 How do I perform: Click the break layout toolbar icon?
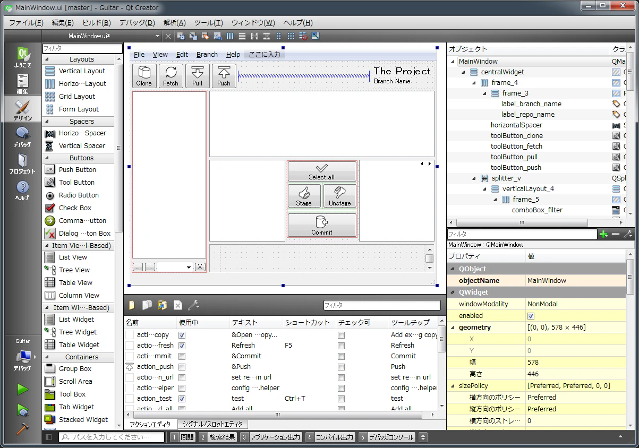pyautogui.click(x=303, y=36)
